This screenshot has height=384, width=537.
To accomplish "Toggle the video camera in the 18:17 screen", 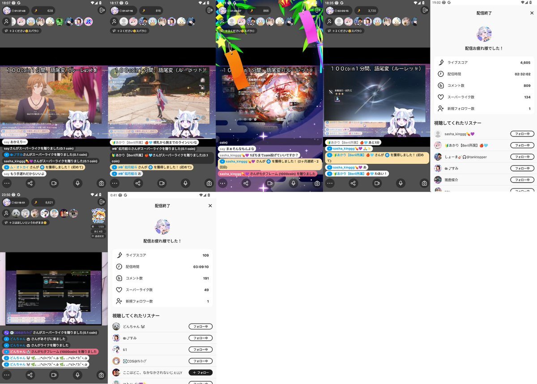I will click(162, 183).
